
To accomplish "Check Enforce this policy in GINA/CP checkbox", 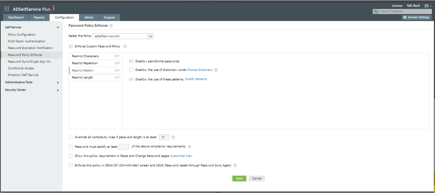I will (x=70, y=165).
